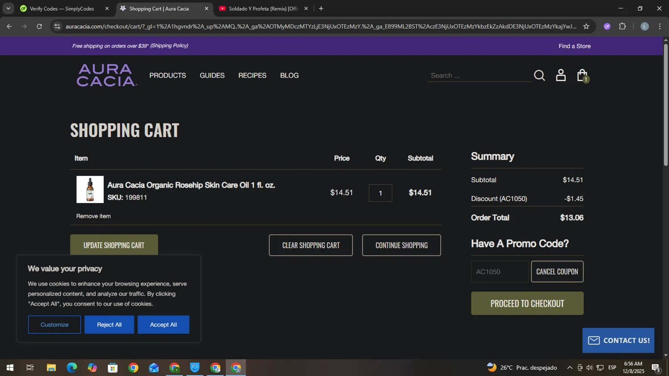Click PROCEED TO CHECKOUT button
Screen dimensions: 669x376
click(x=527, y=303)
